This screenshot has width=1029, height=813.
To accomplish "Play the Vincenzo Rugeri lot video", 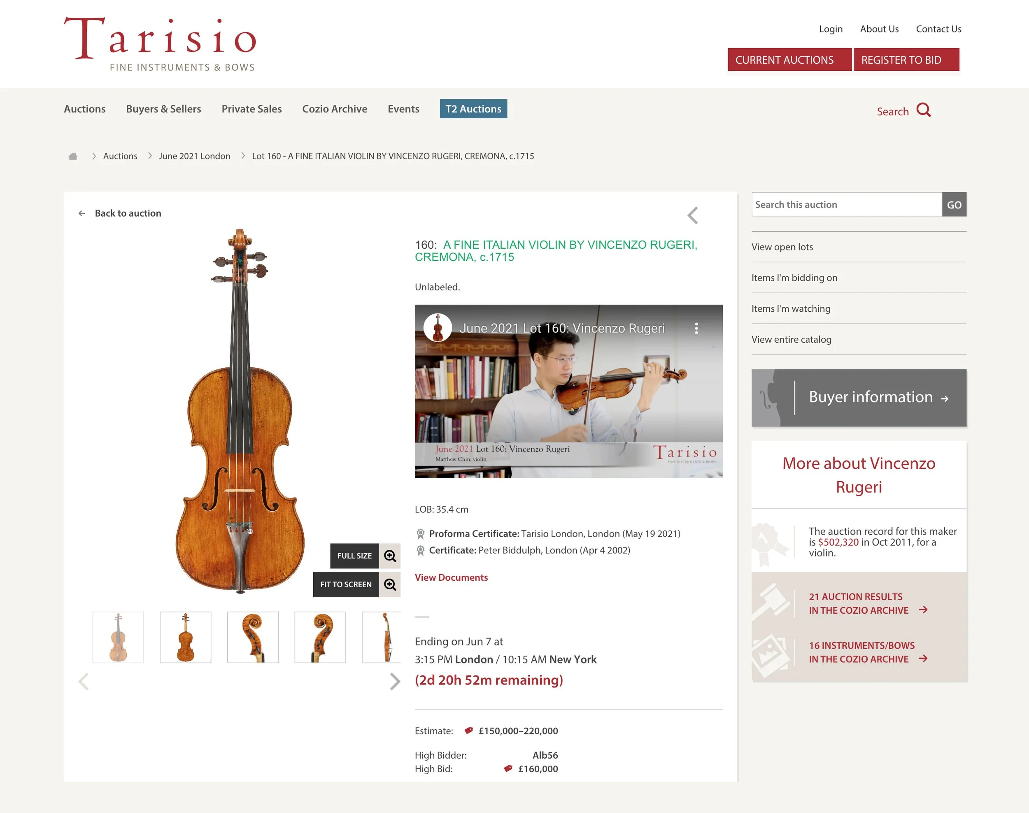I will [x=568, y=391].
